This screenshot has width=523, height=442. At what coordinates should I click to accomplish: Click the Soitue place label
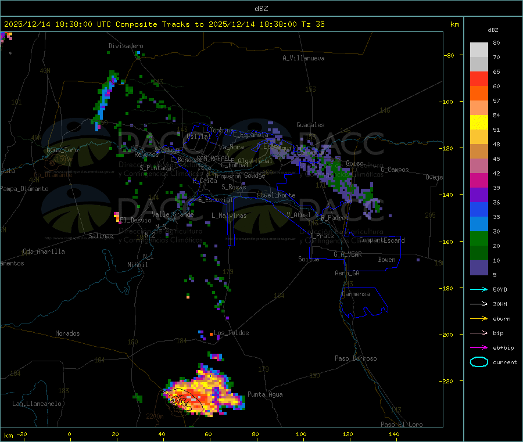tap(309, 259)
